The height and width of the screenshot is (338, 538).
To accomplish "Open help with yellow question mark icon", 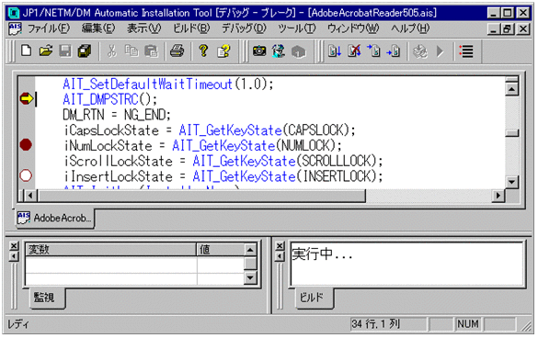I will 204,51.
